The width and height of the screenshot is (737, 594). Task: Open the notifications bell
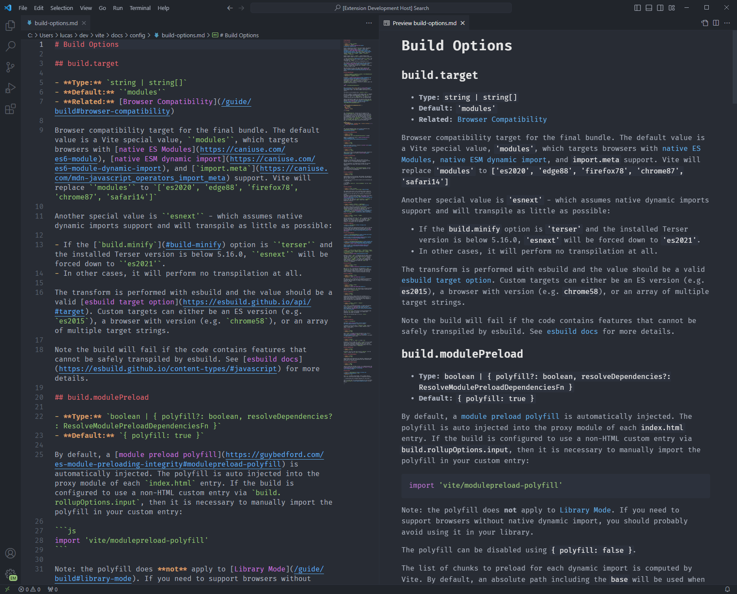pos(727,589)
